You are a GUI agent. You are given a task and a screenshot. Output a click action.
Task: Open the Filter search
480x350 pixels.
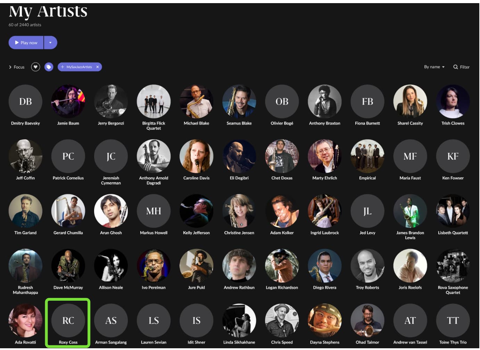click(x=461, y=67)
